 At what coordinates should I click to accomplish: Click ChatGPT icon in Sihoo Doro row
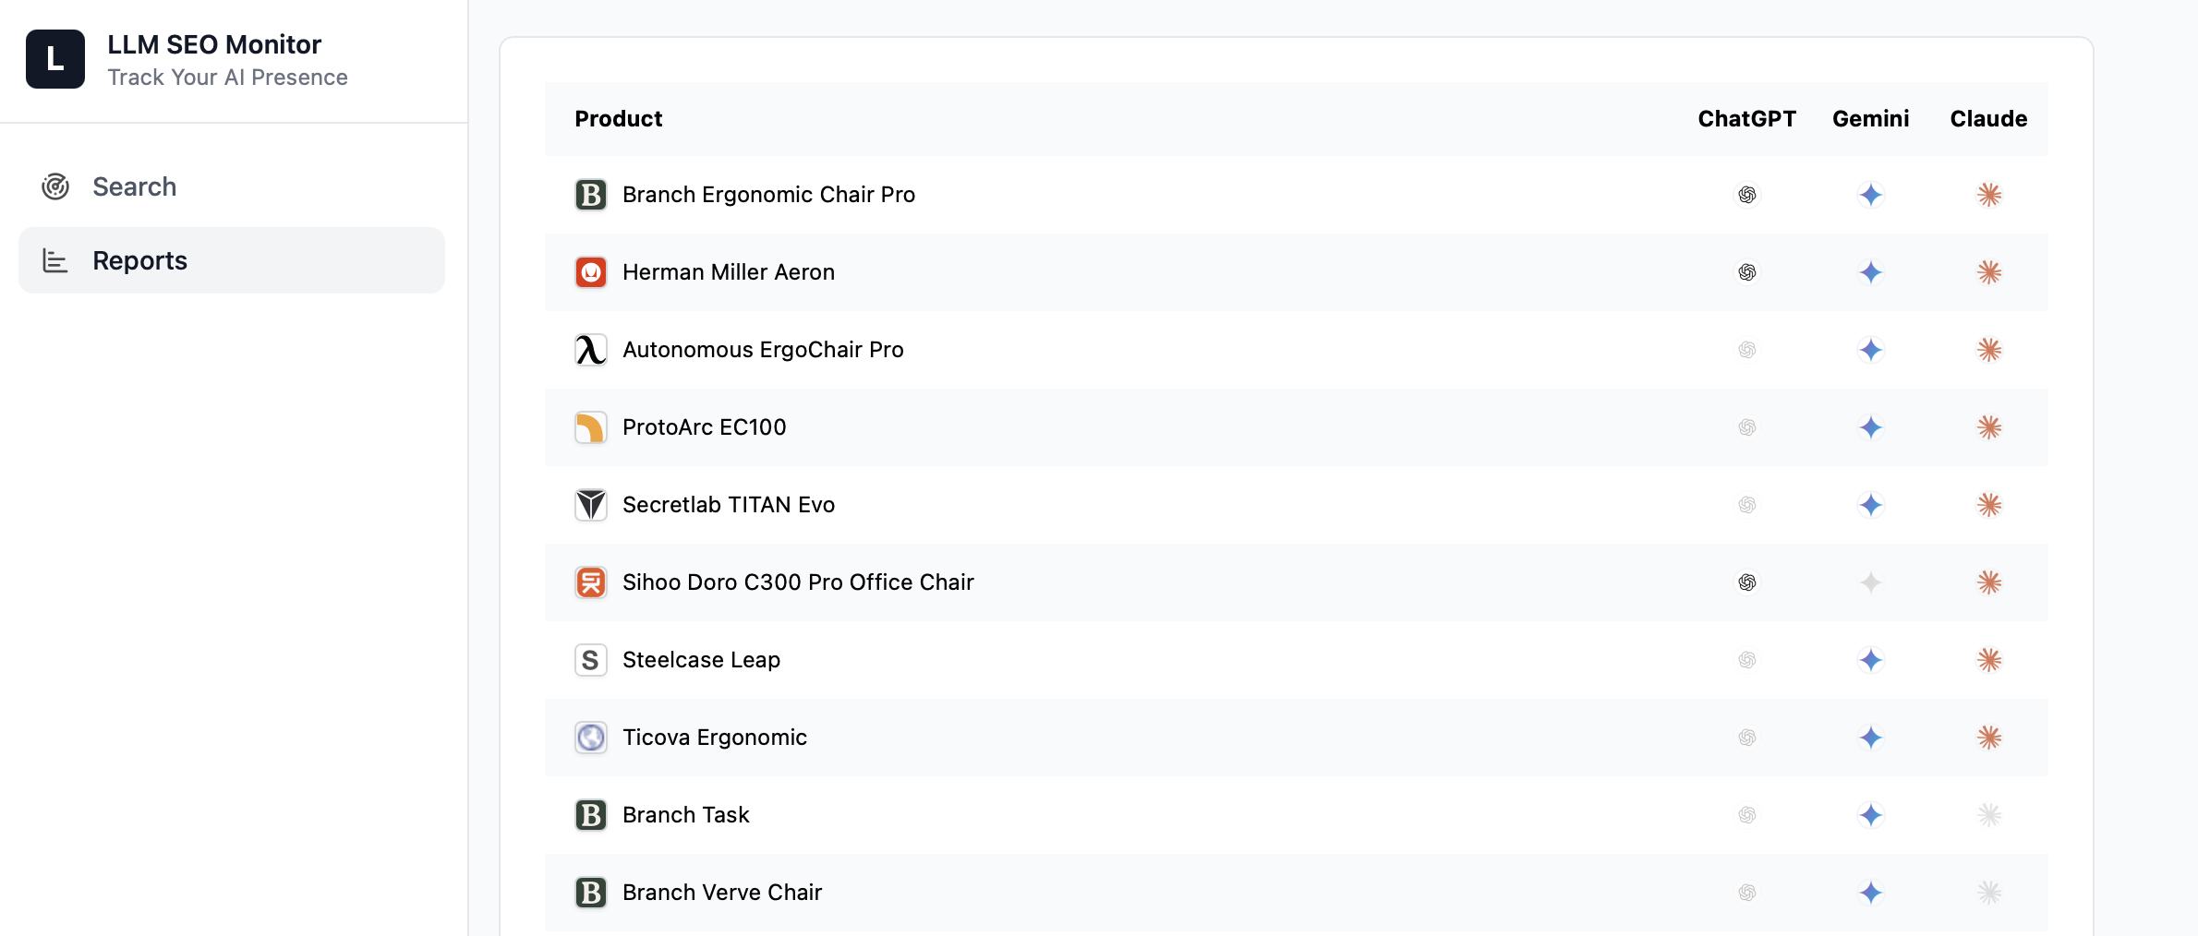1746,582
